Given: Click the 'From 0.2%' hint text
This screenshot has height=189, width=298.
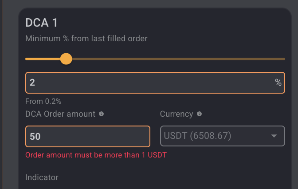Looking at the screenshot, I should click(x=43, y=101).
